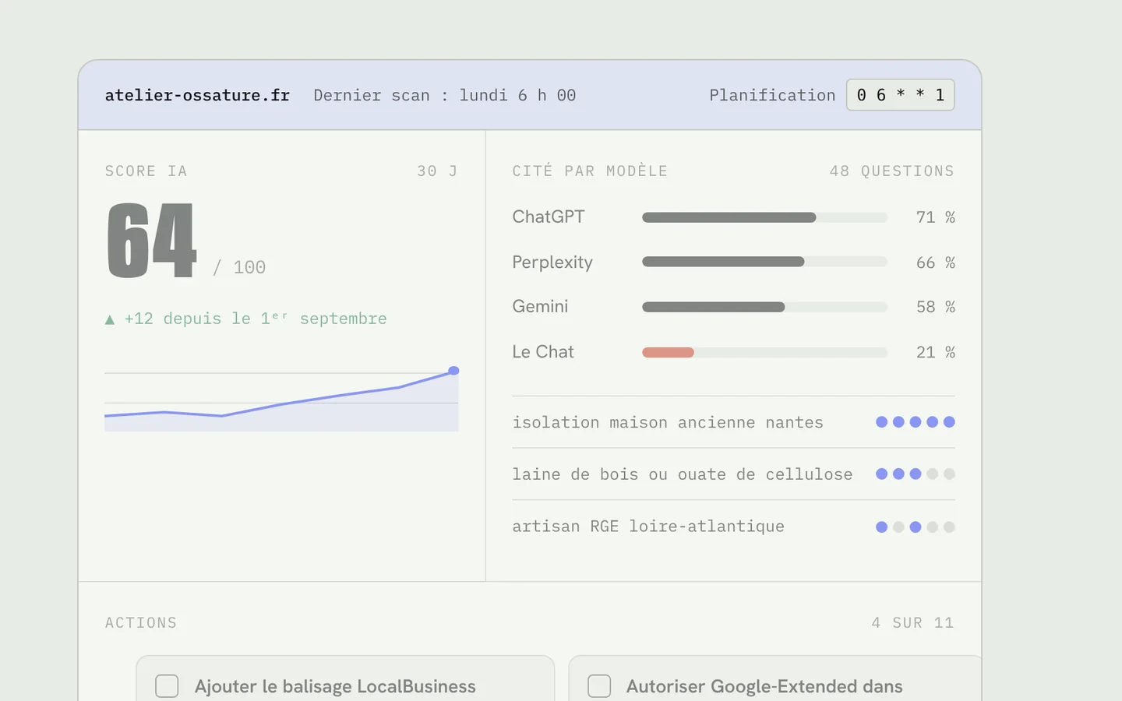Edit the Planification cron field
This screenshot has width=1122, height=701.
click(x=900, y=95)
